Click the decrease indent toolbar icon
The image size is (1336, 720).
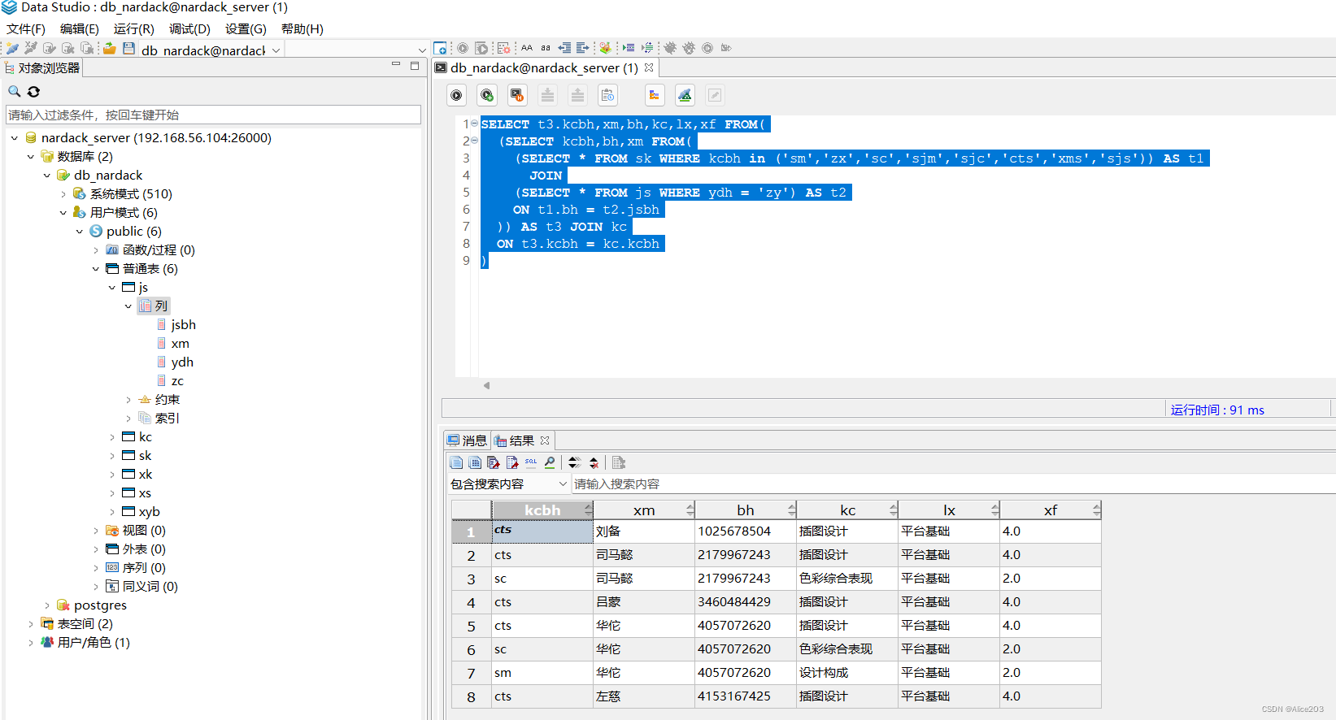pyautogui.click(x=564, y=48)
